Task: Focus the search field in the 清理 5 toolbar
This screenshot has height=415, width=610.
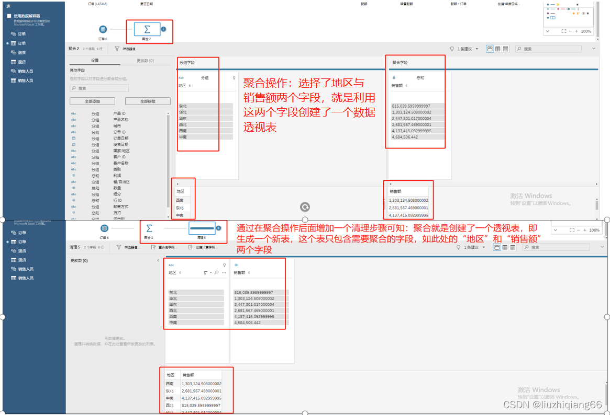Action: [x=556, y=247]
